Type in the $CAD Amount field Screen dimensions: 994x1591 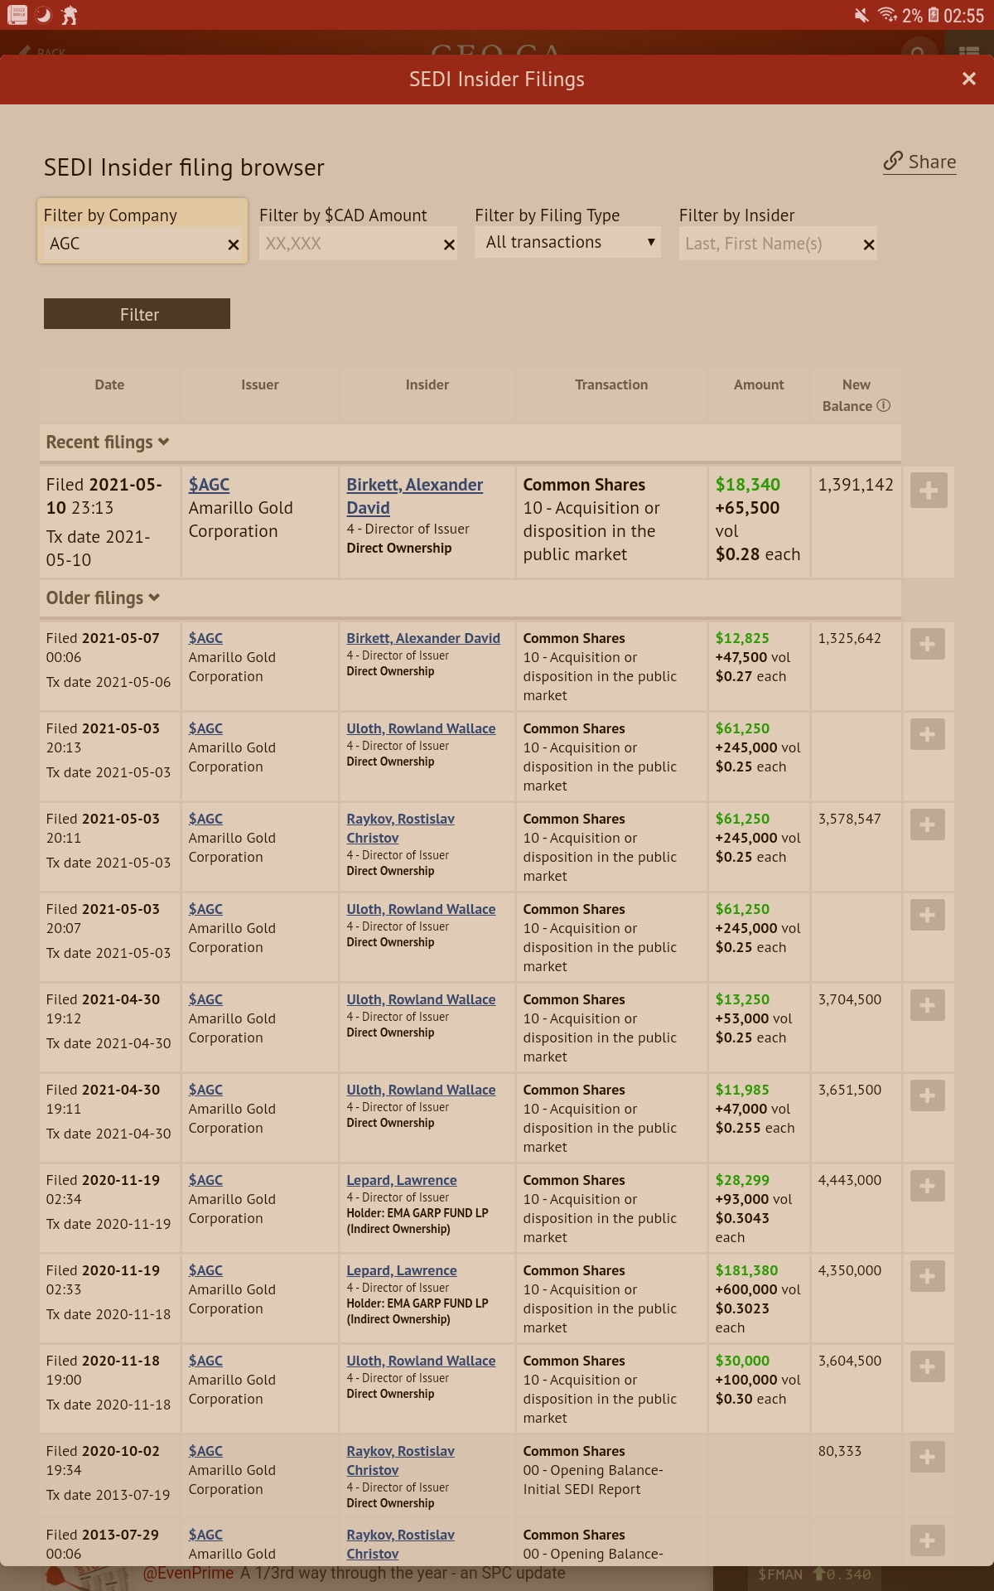(x=350, y=244)
